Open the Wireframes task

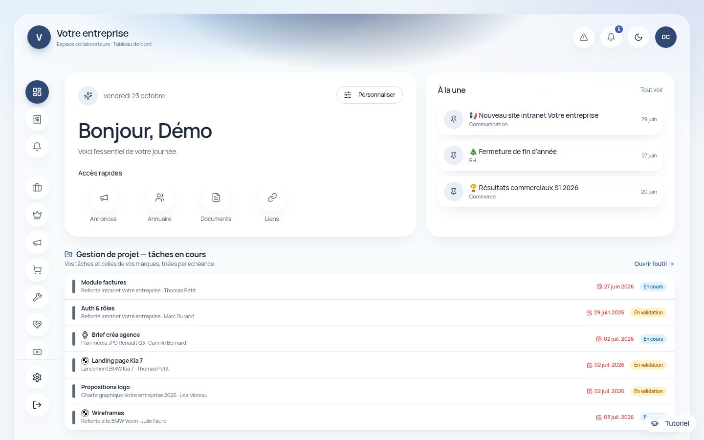pyautogui.click(x=370, y=418)
